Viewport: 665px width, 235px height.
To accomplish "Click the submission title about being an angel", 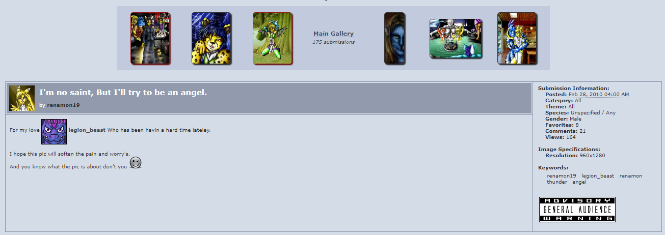I will coord(123,93).
